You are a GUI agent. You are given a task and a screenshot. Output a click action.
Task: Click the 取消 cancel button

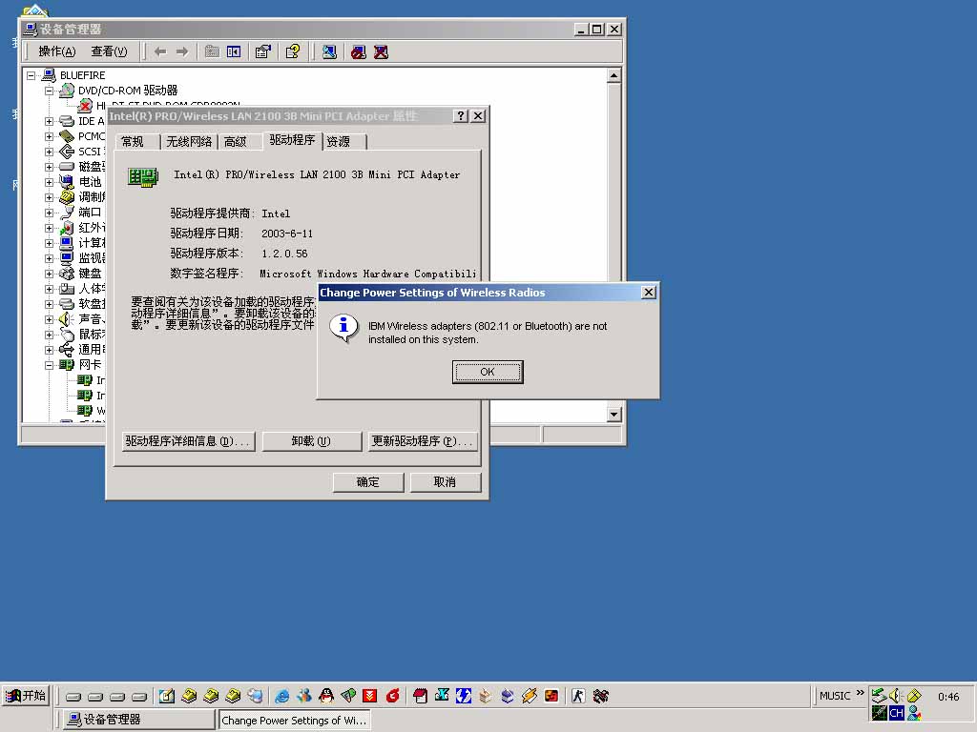[x=445, y=482]
